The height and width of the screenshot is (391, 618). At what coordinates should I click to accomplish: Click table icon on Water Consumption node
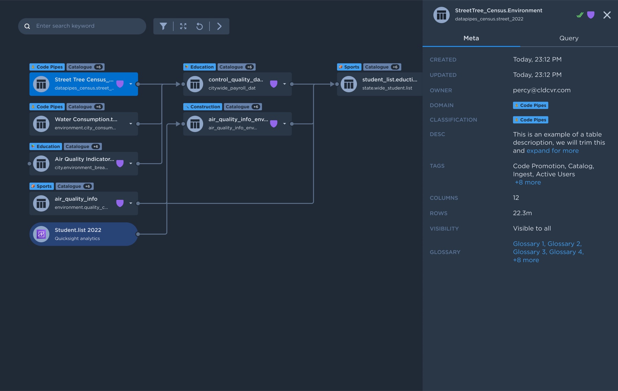41,124
